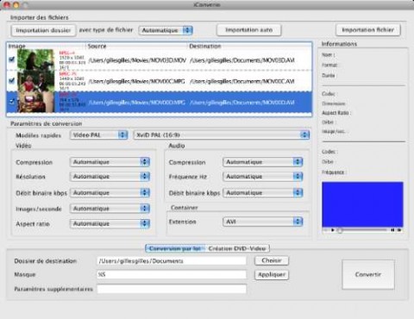The height and width of the screenshot is (319, 414).
Task: Open the file type Automatique dropdown
Action: (166, 30)
